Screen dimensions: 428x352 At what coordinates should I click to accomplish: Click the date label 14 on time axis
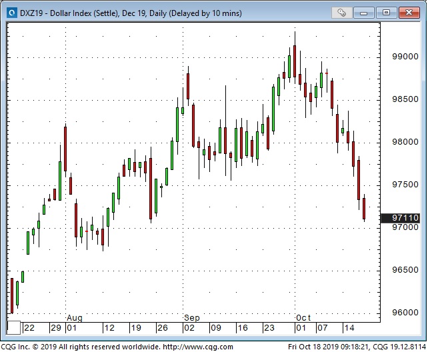pyautogui.click(x=349, y=328)
